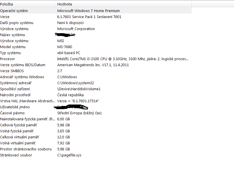This screenshot has height=175, width=234.
Task: Select the Prostor stránkovacího souboru row label
Action: [x=26, y=149]
